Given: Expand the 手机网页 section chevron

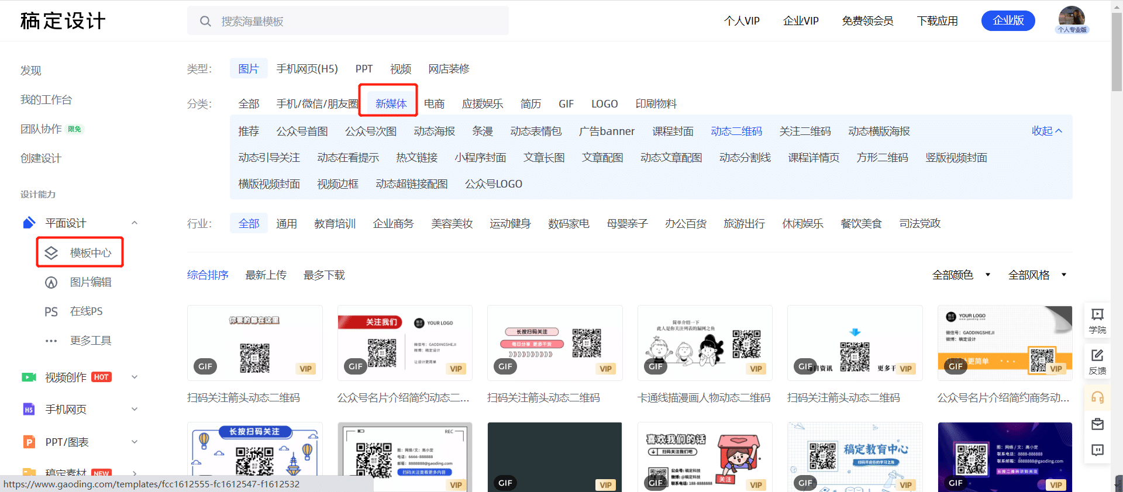Looking at the screenshot, I should [x=135, y=409].
